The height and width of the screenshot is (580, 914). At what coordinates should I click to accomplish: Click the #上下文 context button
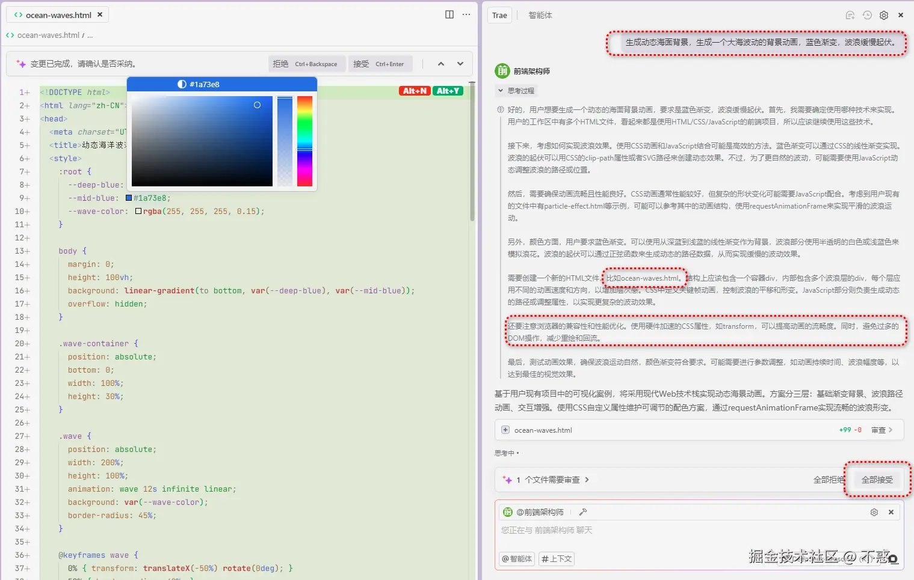(557, 559)
